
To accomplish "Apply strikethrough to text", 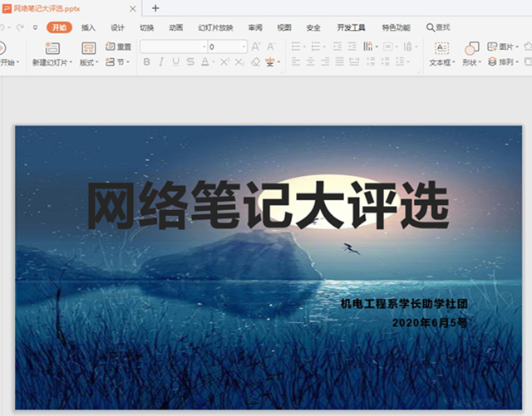I will [x=191, y=62].
